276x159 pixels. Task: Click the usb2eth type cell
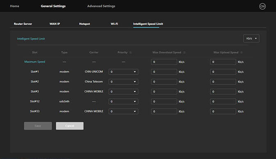tap(64, 101)
